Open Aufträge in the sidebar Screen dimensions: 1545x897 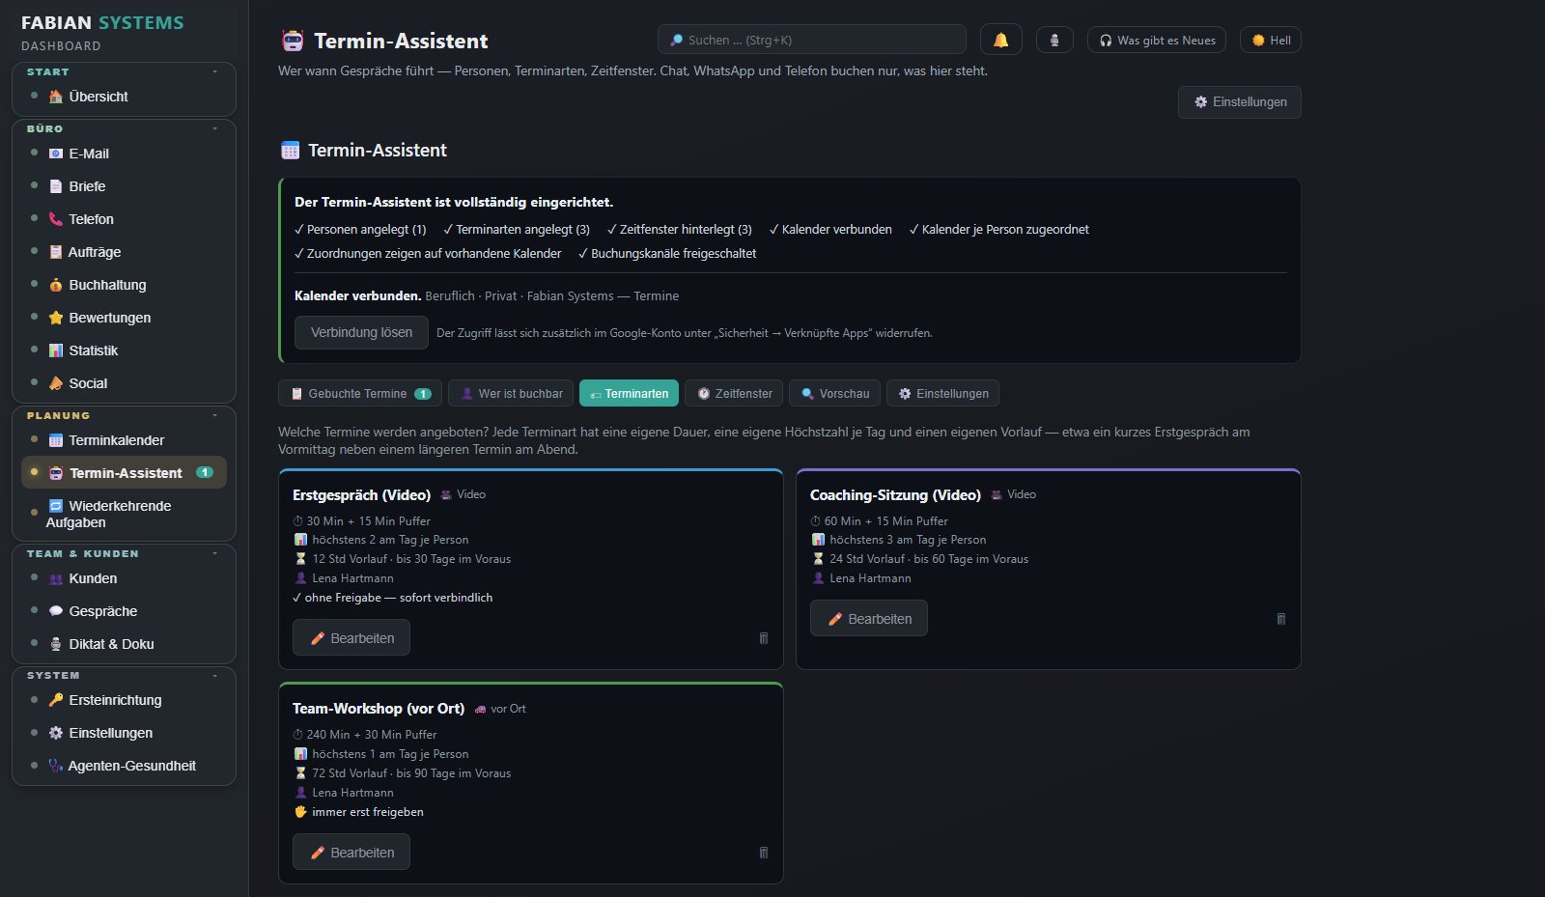pos(124,252)
